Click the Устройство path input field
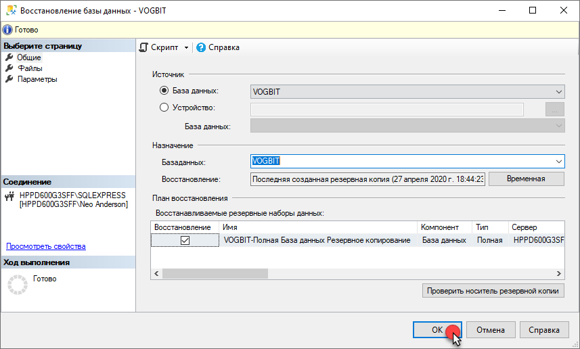 point(387,110)
